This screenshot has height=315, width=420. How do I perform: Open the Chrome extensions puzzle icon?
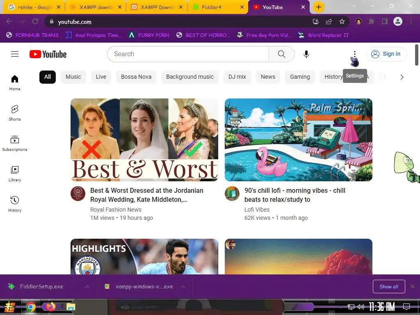click(372, 21)
